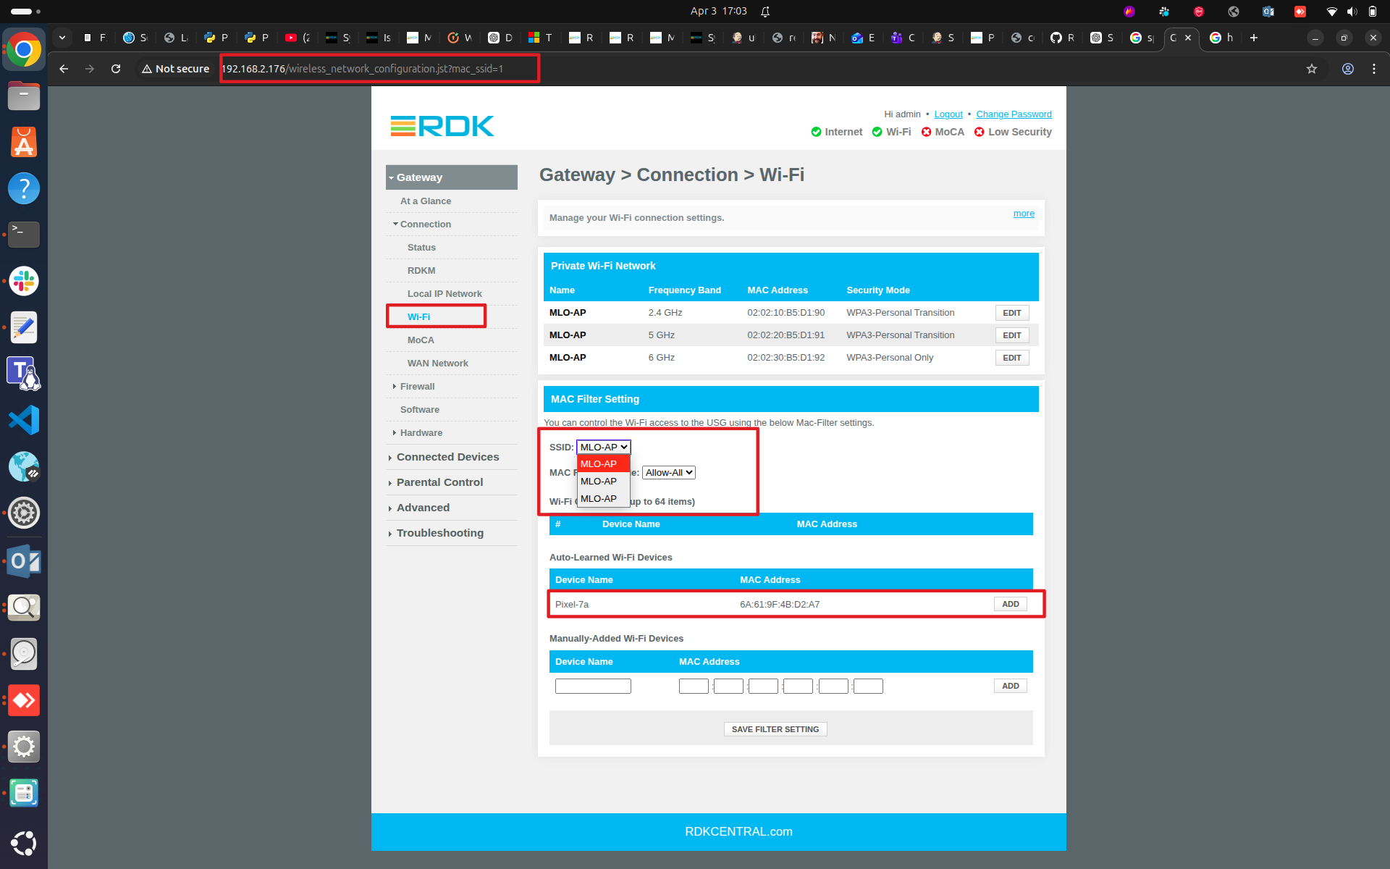The height and width of the screenshot is (869, 1390).
Task: Bookmark this page with star icon
Action: pos(1311,69)
